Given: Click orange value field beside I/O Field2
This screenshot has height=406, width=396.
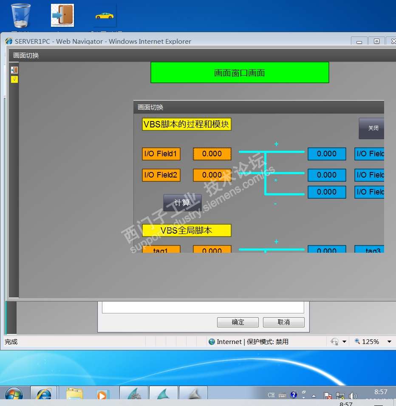Looking at the screenshot, I should click(x=212, y=175).
